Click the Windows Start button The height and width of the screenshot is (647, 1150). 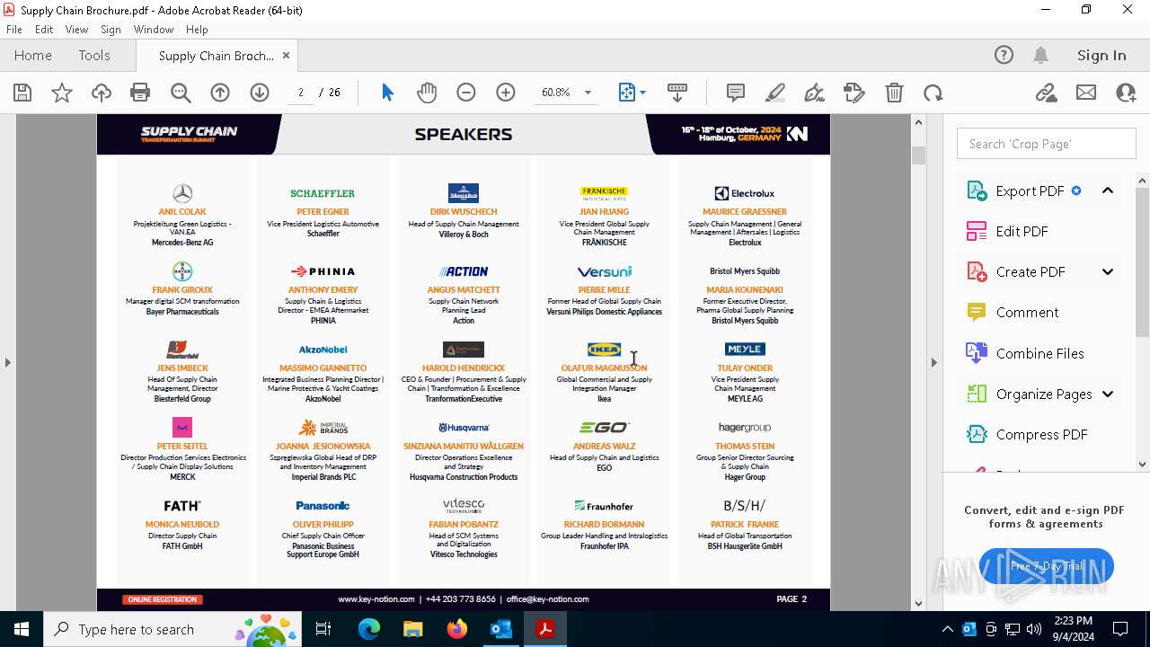pyautogui.click(x=22, y=629)
